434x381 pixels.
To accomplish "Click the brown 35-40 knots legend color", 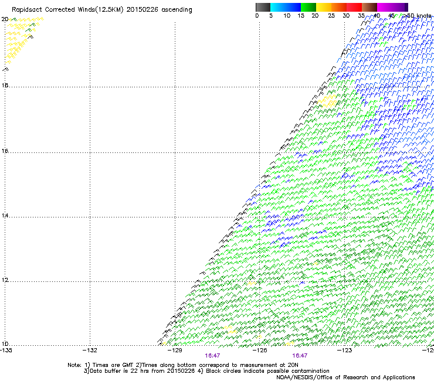I will 369,7.
